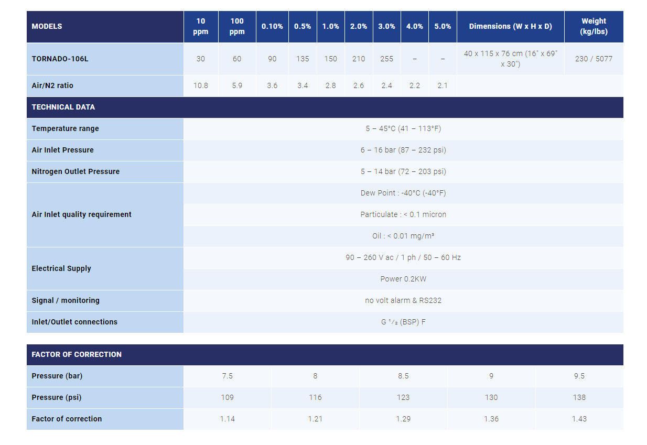
Task: Click the TECHNICAL DATA section header
Action: pyautogui.click(x=63, y=107)
